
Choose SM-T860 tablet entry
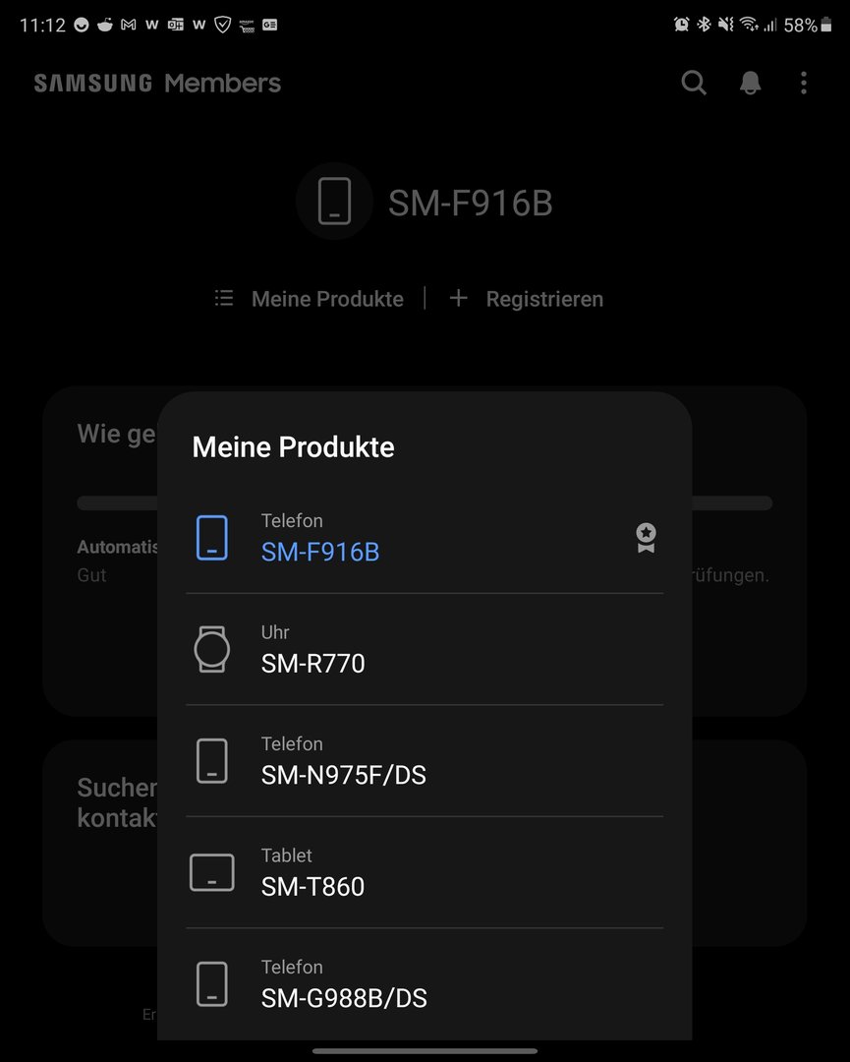[425, 872]
